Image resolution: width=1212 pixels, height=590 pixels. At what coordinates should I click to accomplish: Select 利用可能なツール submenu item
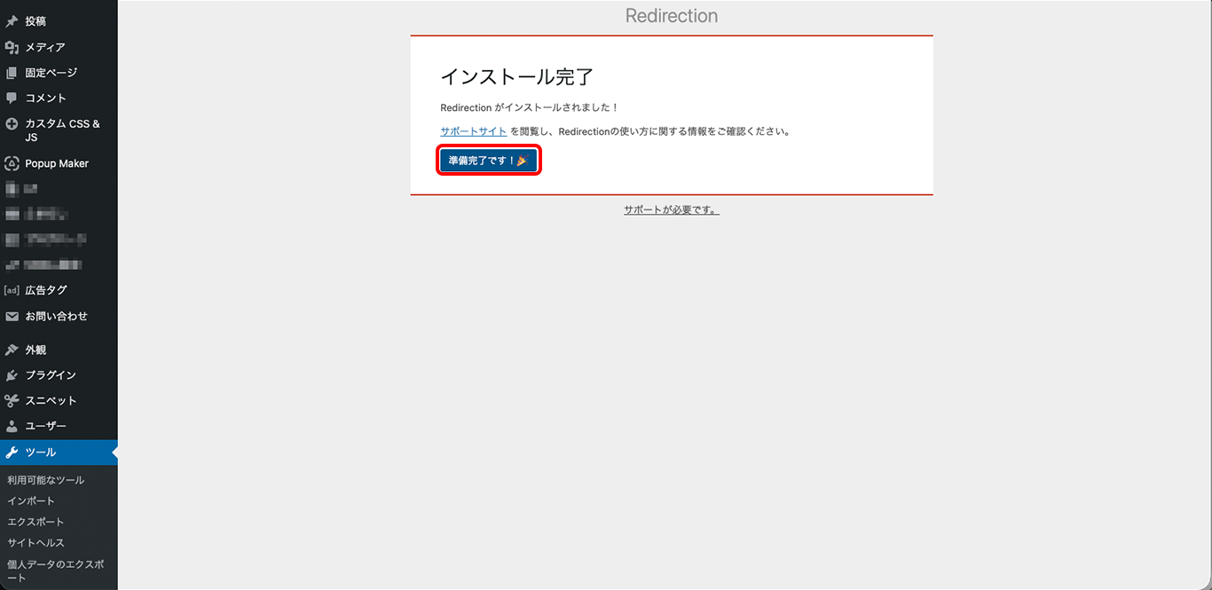pyautogui.click(x=46, y=480)
